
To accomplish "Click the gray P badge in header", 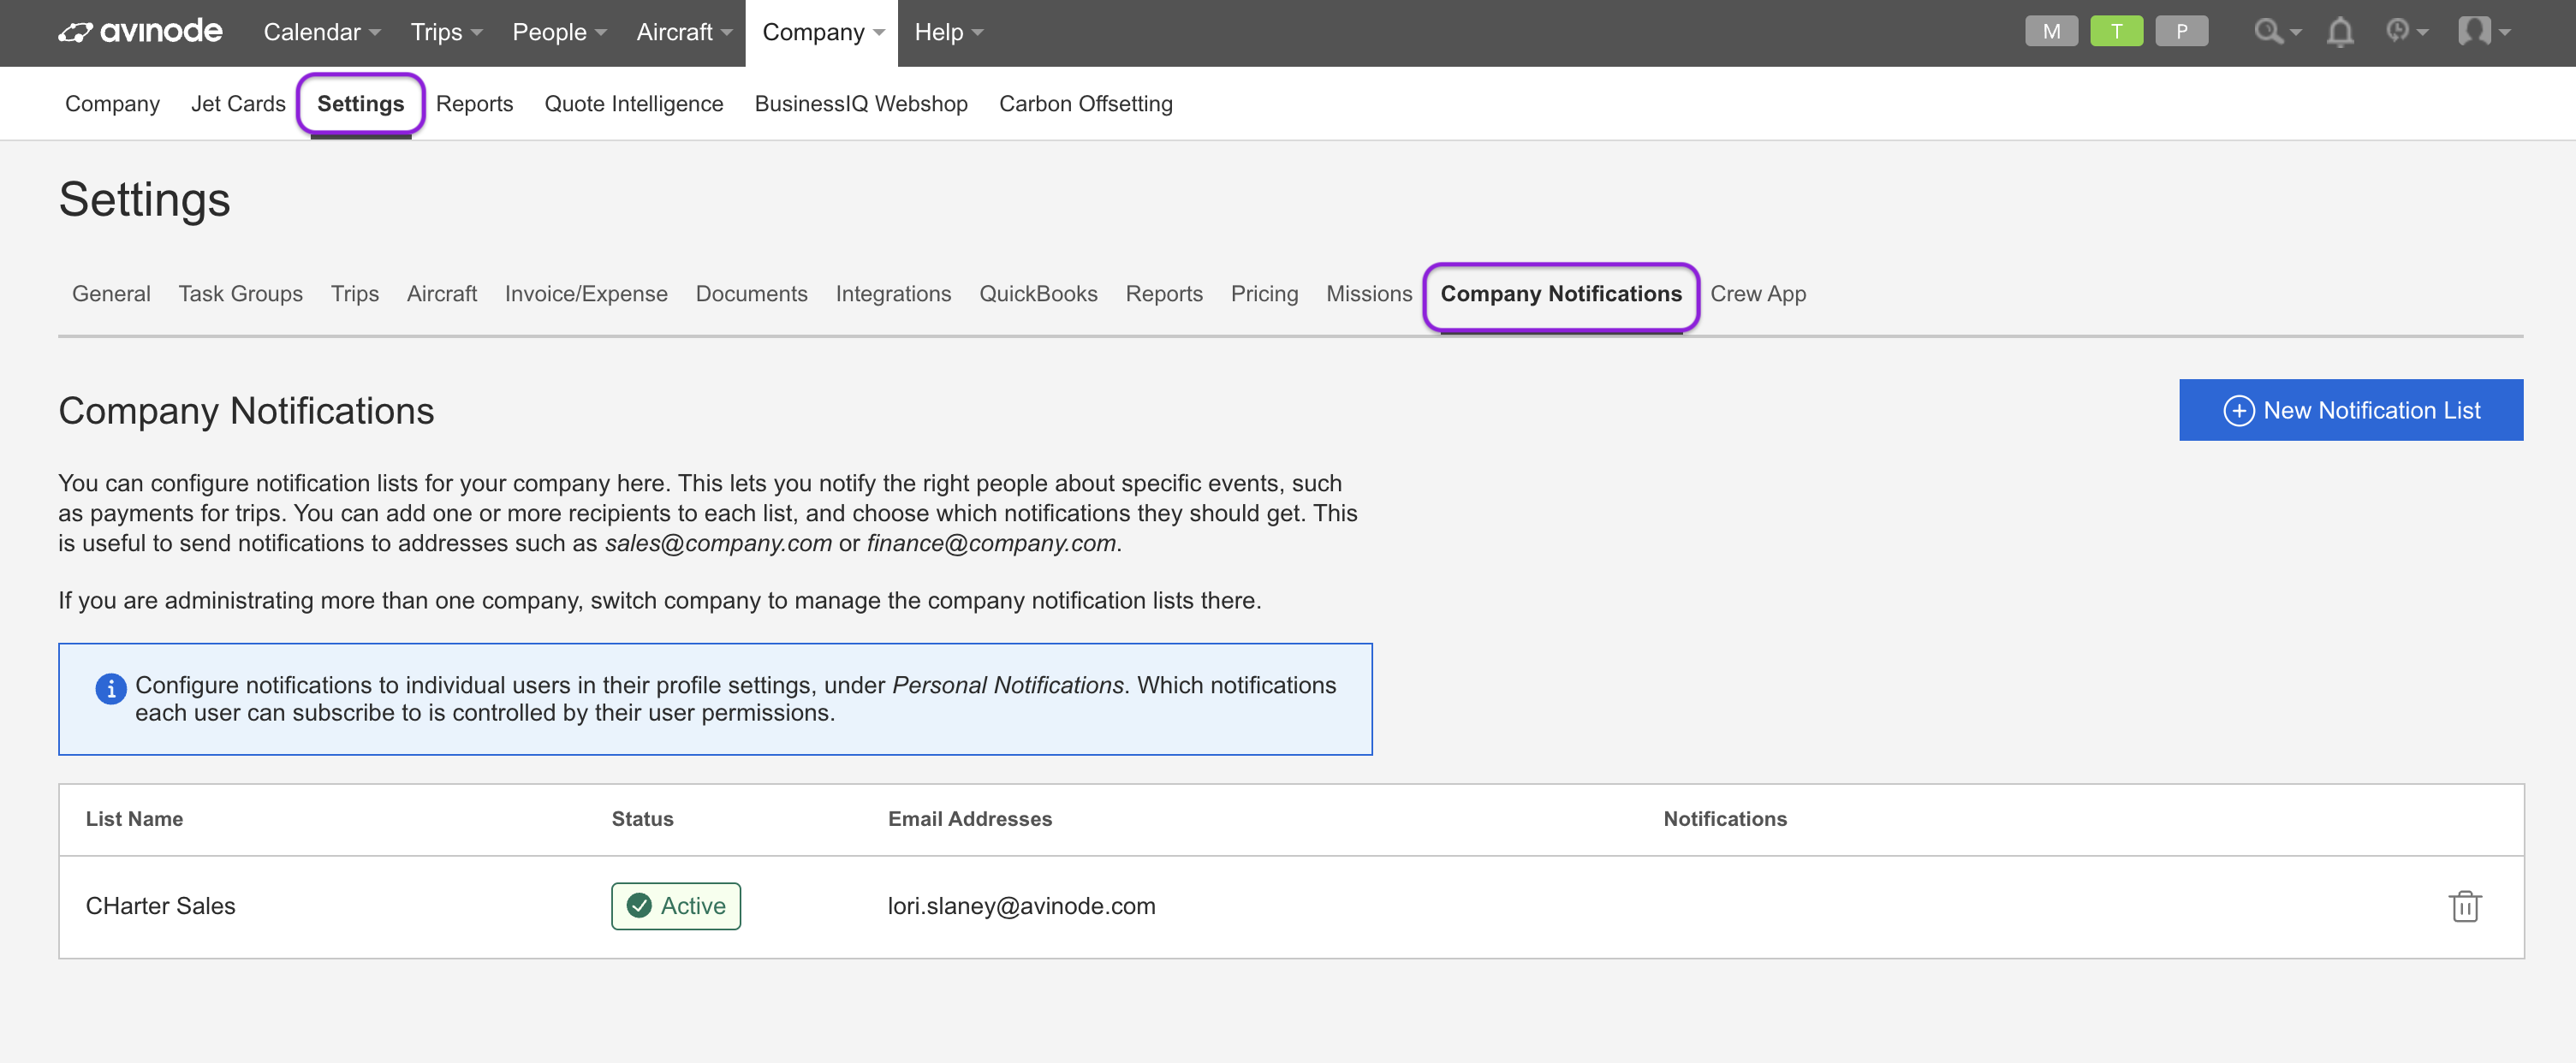I will point(2181,31).
